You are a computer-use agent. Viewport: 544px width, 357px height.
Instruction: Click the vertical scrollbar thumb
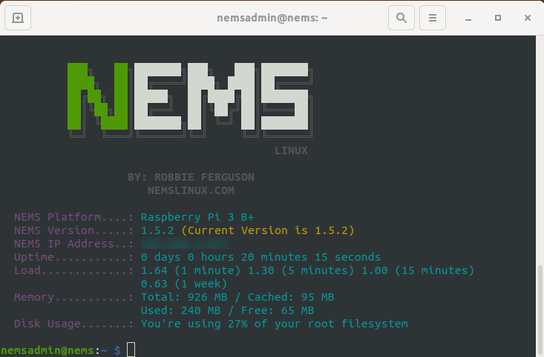point(540,311)
